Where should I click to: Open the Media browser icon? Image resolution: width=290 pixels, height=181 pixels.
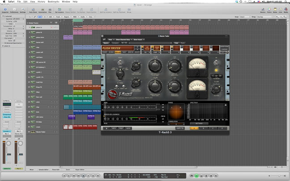286,9
